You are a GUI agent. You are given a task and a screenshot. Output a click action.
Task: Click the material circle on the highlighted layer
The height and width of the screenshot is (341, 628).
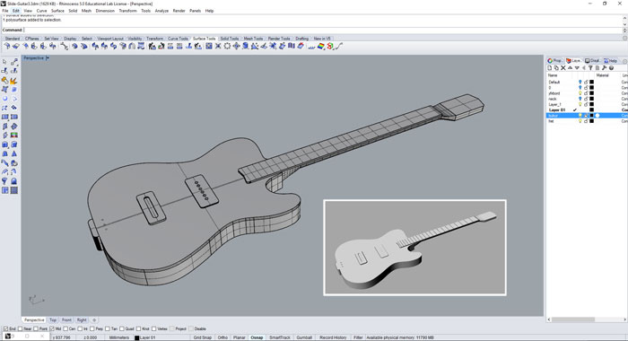pos(597,116)
